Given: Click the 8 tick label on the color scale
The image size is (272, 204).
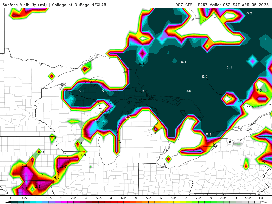Looking at the screenshot, I should 211,198.
